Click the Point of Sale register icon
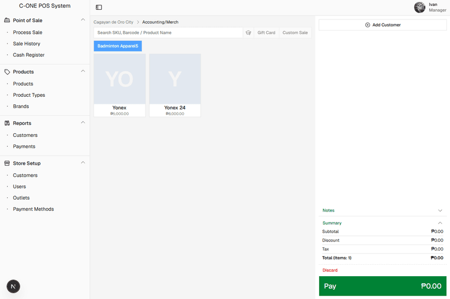 7,20
